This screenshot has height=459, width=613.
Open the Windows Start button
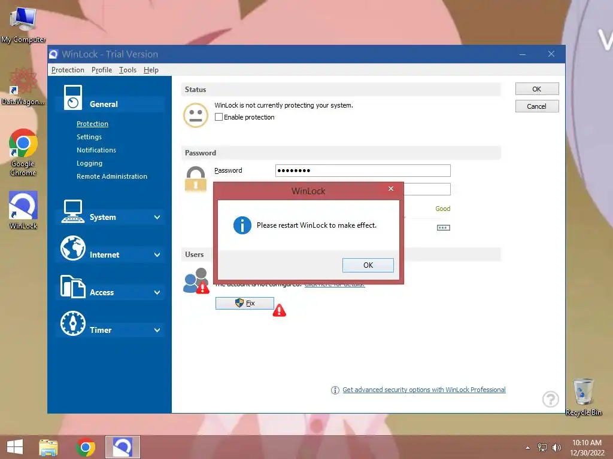(15, 447)
